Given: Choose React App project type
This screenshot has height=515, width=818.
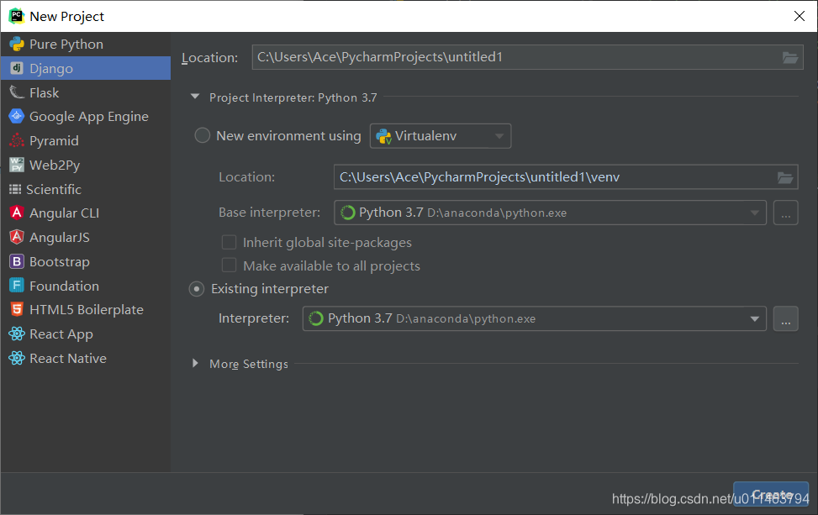Looking at the screenshot, I should (86, 334).
